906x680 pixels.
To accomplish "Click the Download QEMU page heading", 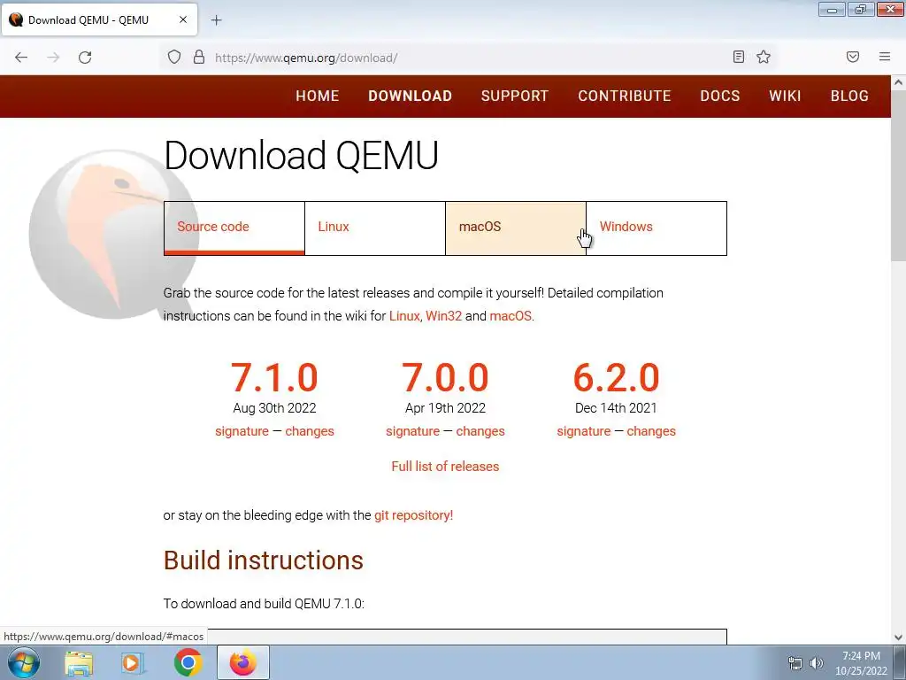I will point(301,155).
